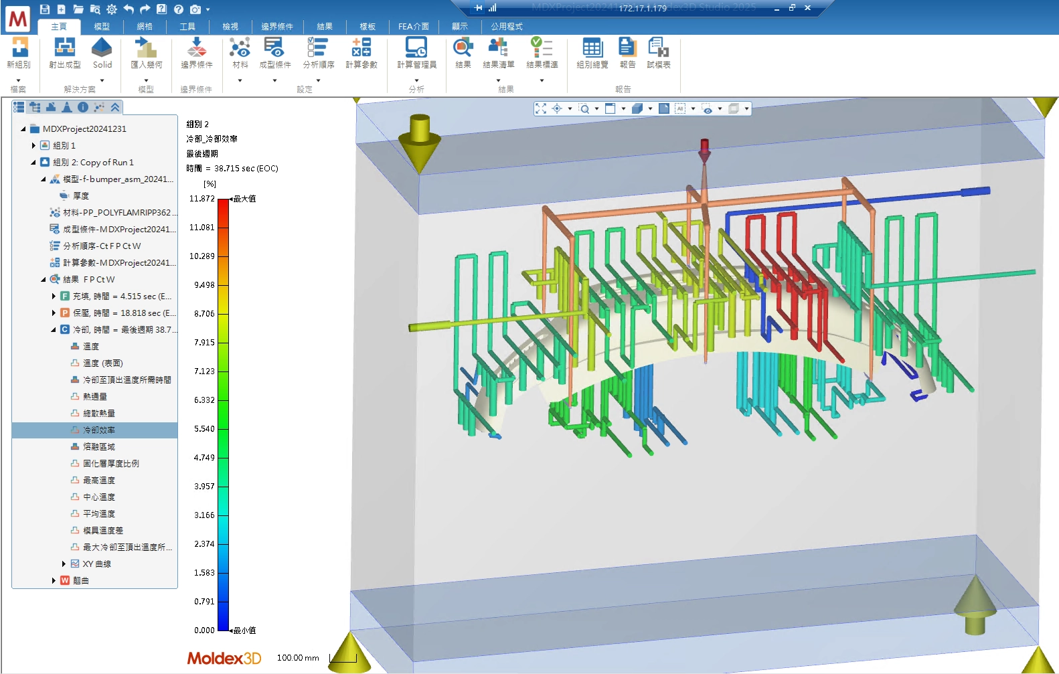Expand the 組別 1 tree node
The image size is (1059, 674).
(x=33, y=145)
